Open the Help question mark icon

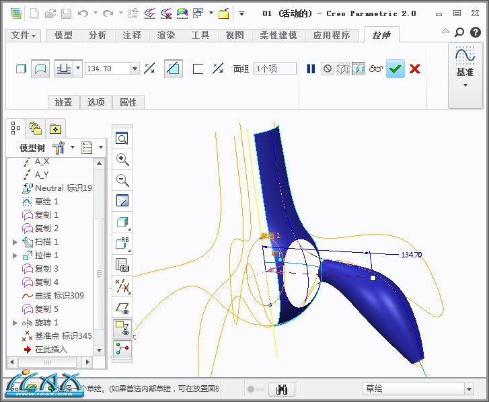click(476, 32)
